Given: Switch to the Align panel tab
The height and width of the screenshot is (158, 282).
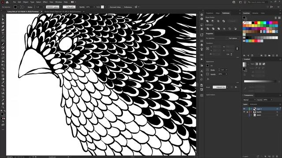Looking at the screenshot, I should [218, 13].
